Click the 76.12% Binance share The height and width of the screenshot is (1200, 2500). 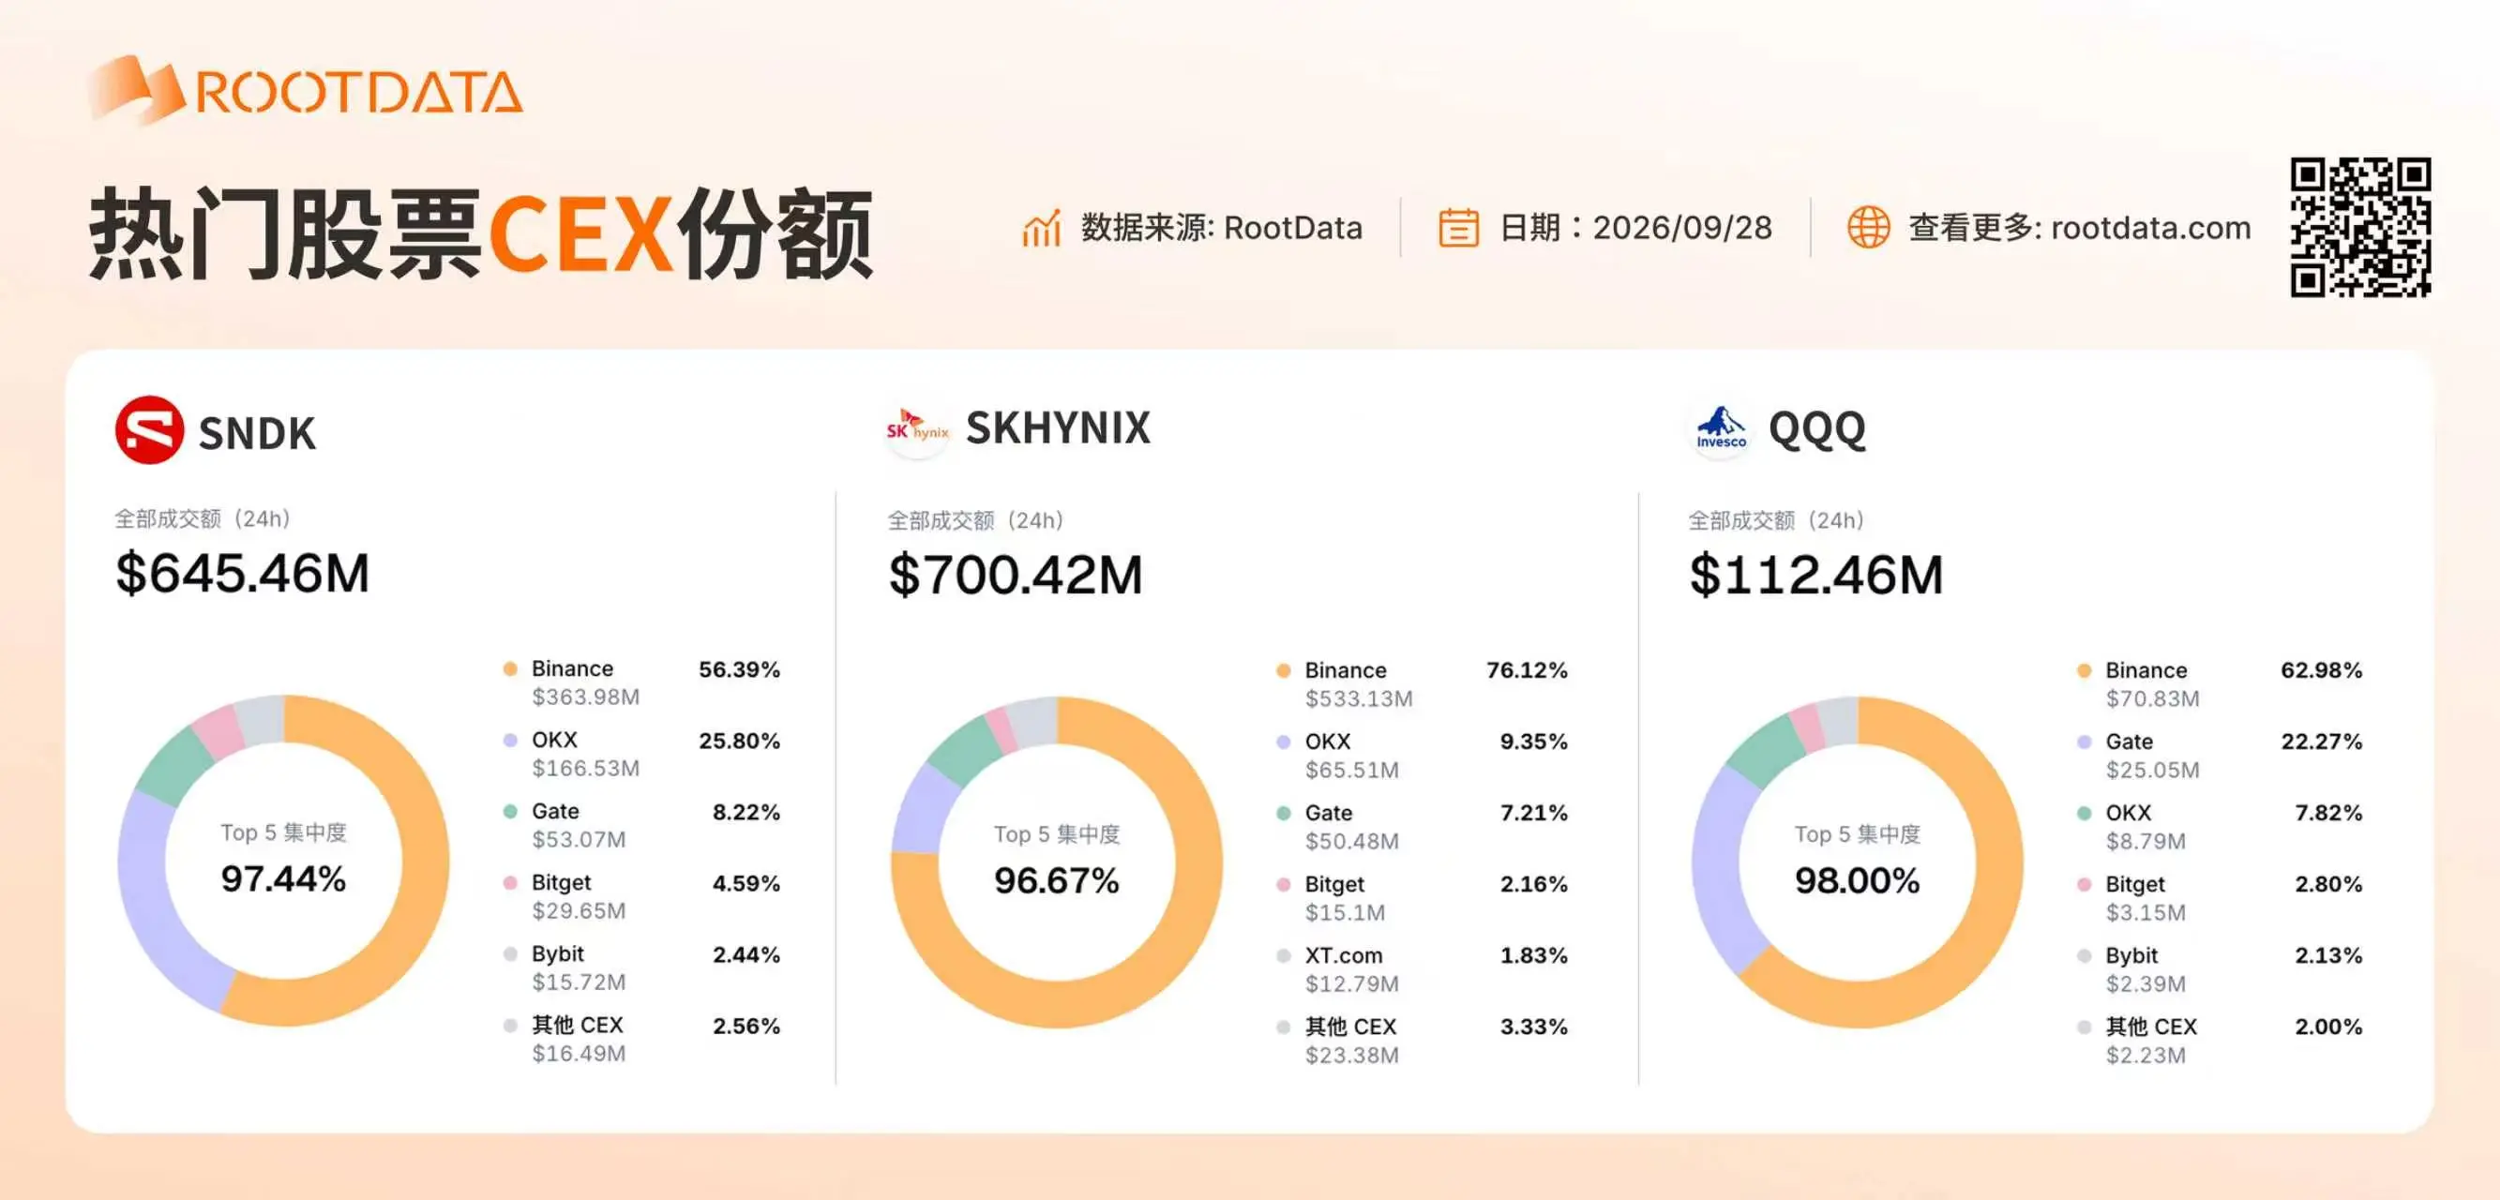pyautogui.click(x=1527, y=670)
